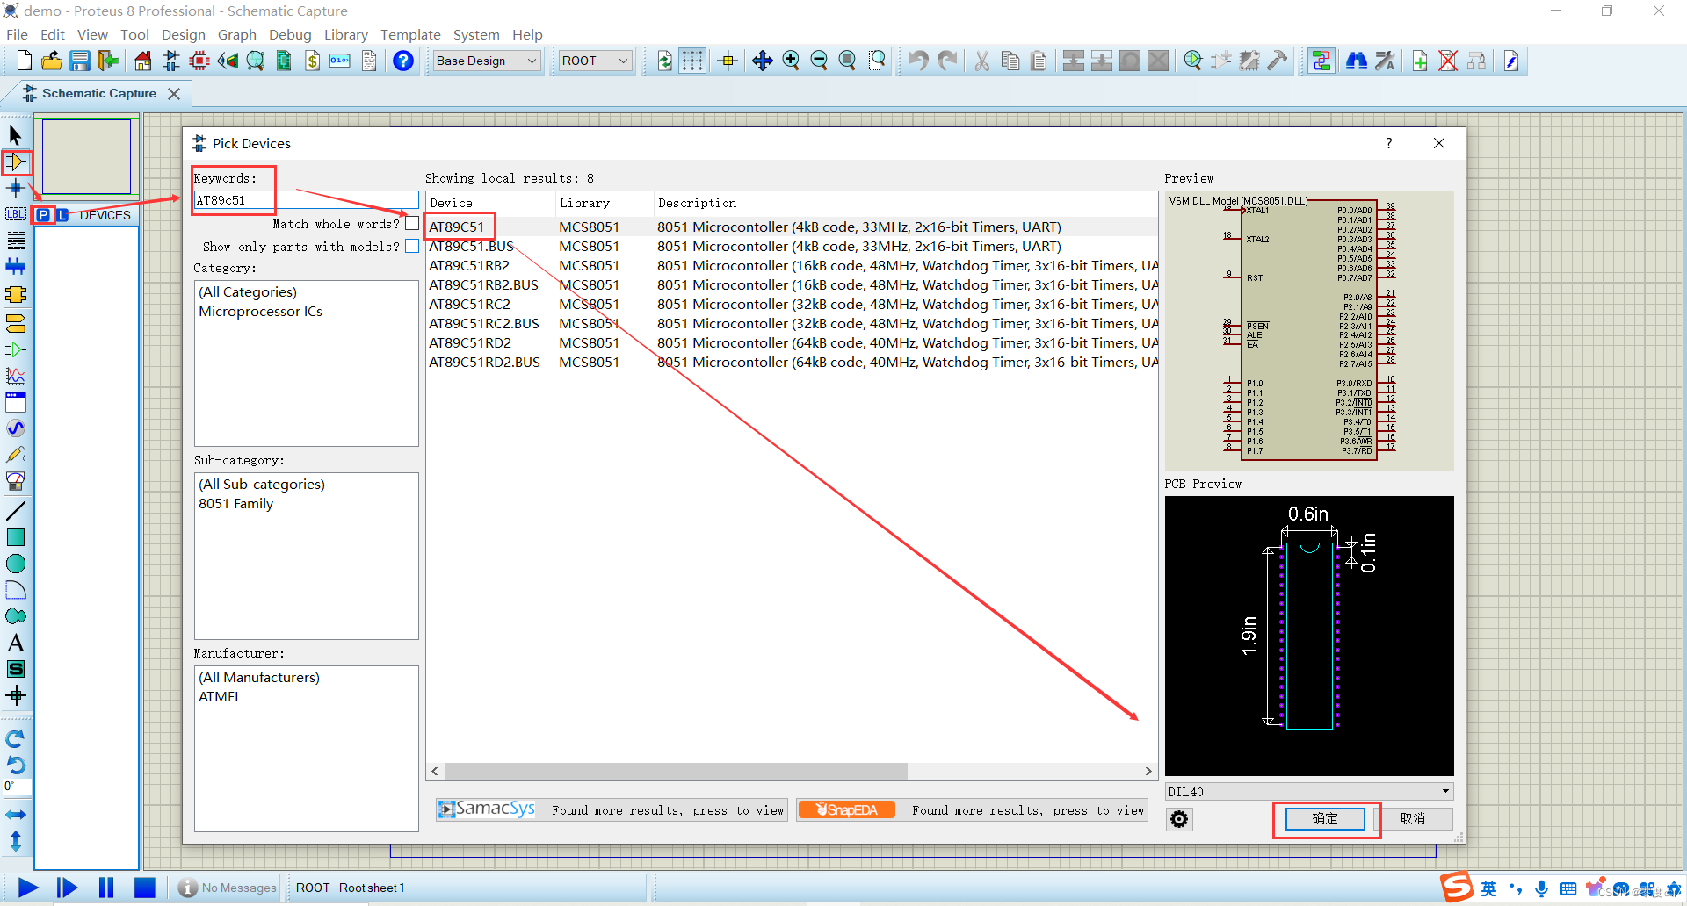The width and height of the screenshot is (1687, 906).
Task: Click Rotate Clockwise icon
Action: click(x=16, y=739)
